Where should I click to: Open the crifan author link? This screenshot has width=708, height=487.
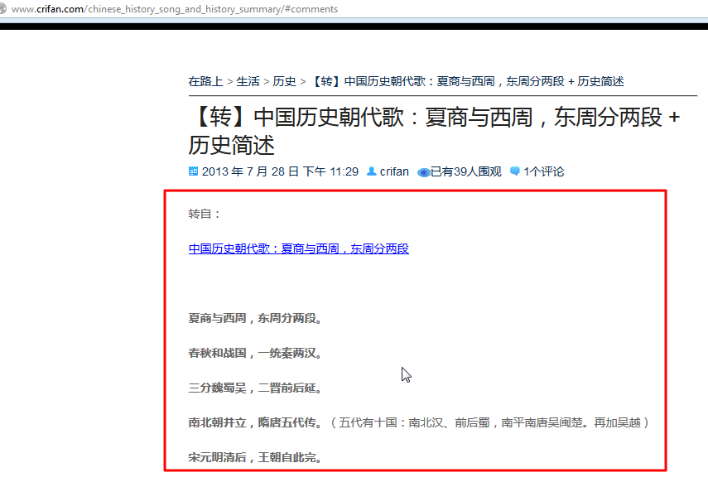click(x=394, y=171)
